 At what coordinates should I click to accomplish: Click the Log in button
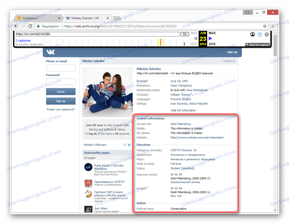pos(61,92)
